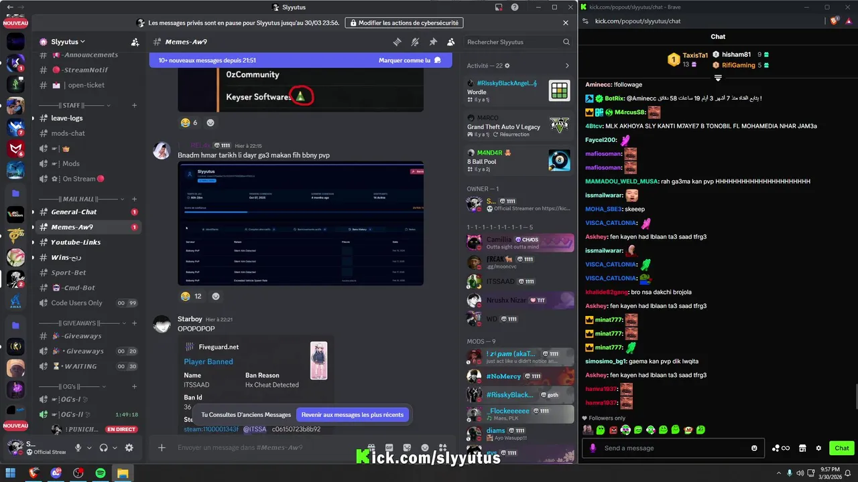Open File Explorer from the taskbar
Viewport: 858px width, 482px height.
tap(123, 473)
